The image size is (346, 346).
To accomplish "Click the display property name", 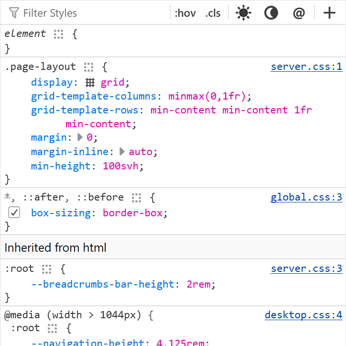I will pyautogui.click(x=52, y=82).
